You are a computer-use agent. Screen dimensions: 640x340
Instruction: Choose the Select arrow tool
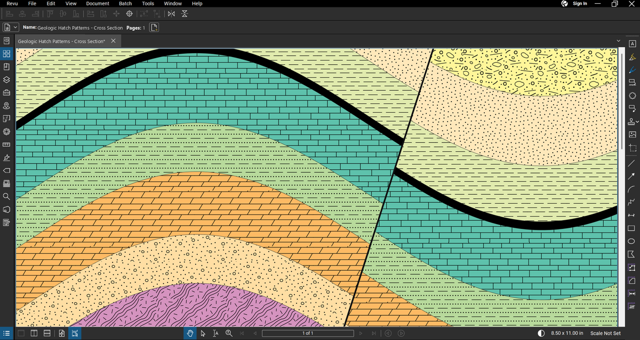[x=203, y=333]
